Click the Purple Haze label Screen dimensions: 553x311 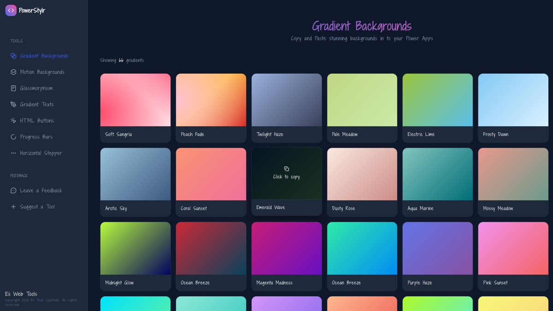419,283
